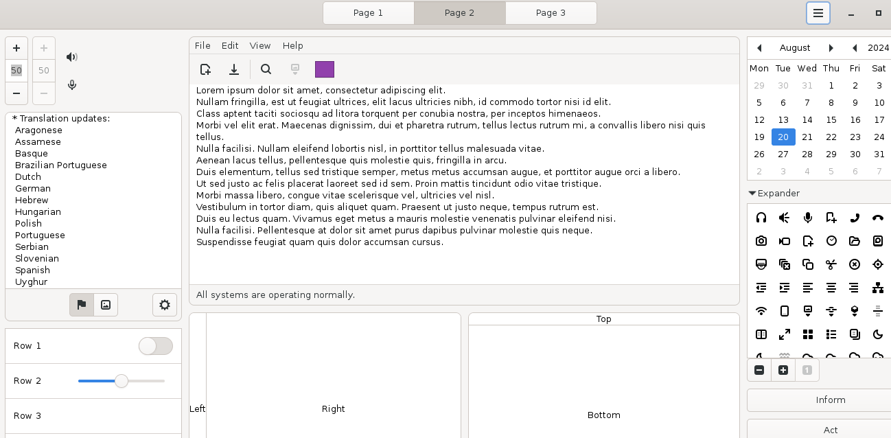Click the settings gear in the left panel
Screen dimensions: 891x438
164,304
